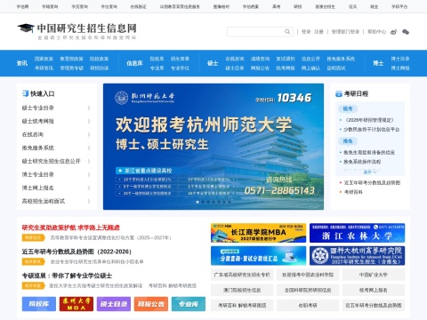Expand 硕士统考网报 chevron

pos(89,121)
